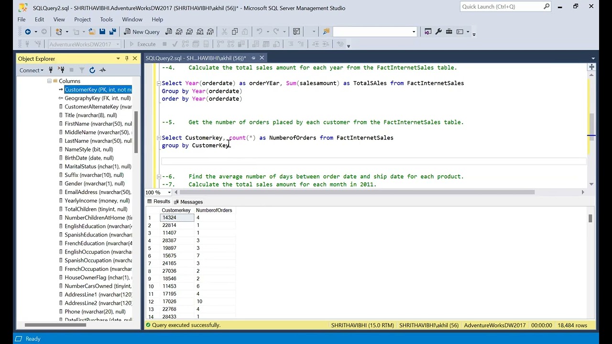Open the Tools menu
The height and width of the screenshot is (344, 612).
(x=106, y=20)
